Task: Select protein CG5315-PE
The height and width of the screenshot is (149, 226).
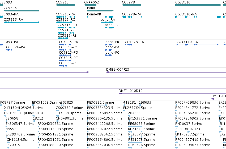Action: pyautogui.click(x=65, y=61)
